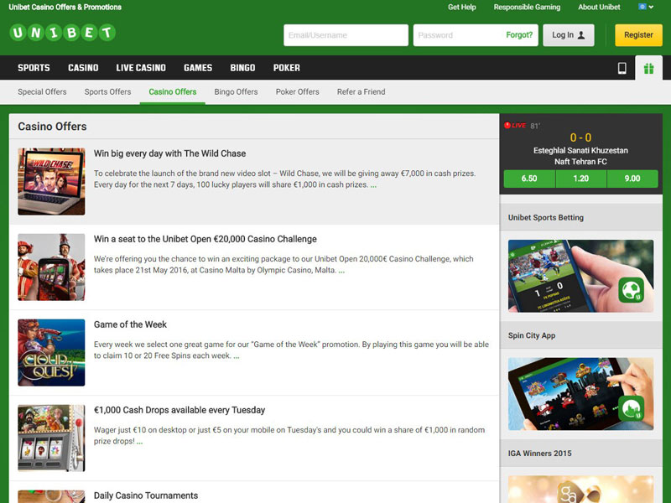Click the yellow Register button

[x=638, y=35]
